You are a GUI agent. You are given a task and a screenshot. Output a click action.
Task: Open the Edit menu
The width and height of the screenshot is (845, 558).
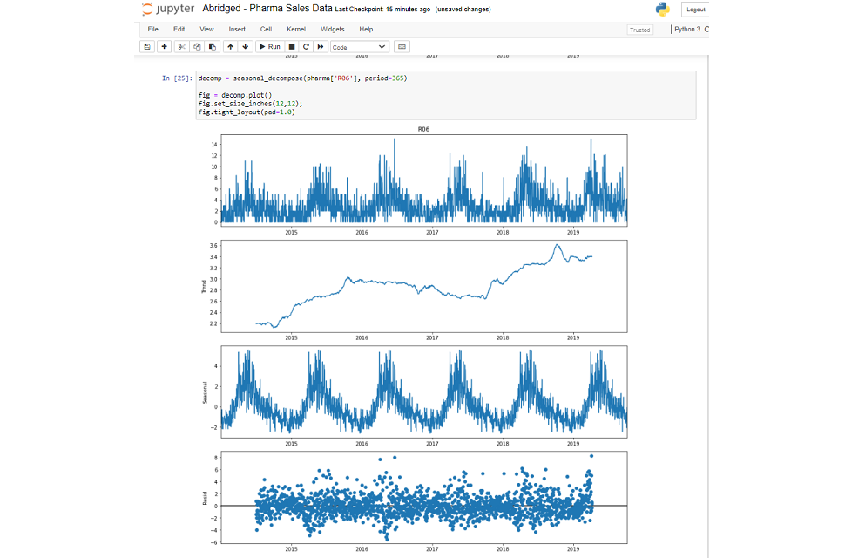tap(179, 29)
